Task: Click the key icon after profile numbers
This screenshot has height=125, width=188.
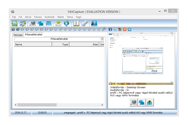Action: (104, 29)
